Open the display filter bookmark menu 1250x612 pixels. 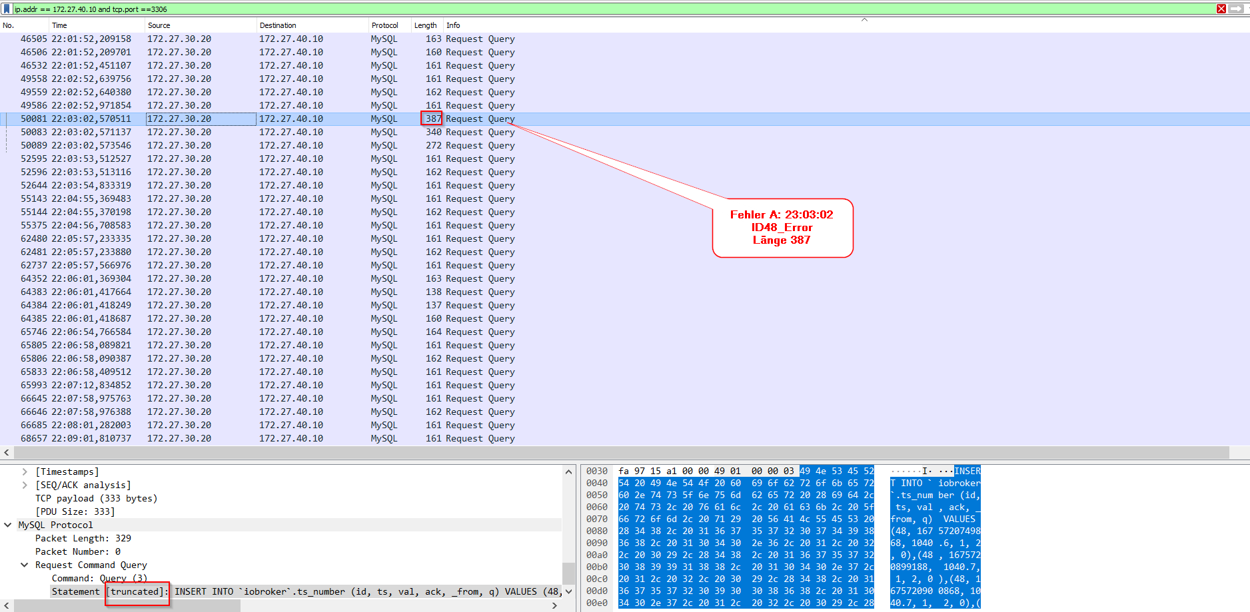coord(7,9)
